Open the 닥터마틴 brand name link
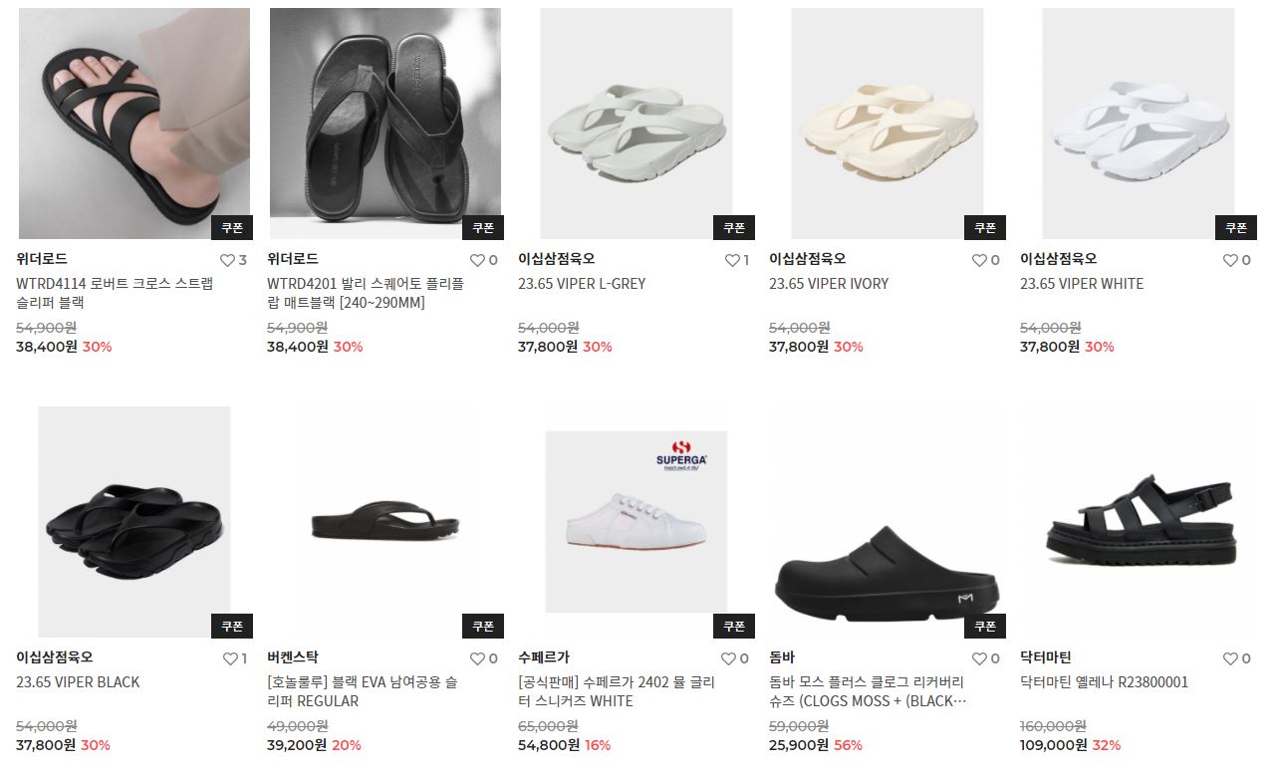This screenshot has width=1274, height=778. (1046, 657)
